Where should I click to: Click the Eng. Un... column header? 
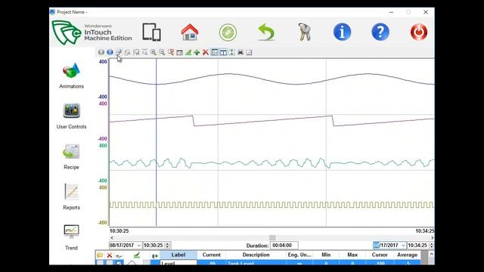(299, 255)
